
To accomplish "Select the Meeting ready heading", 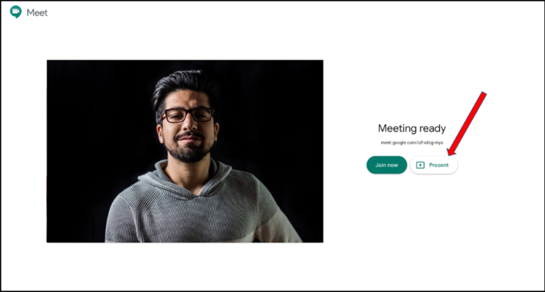I will (x=412, y=128).
